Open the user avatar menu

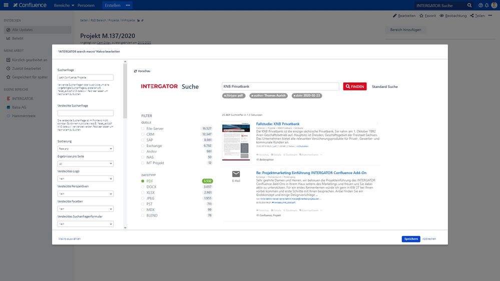pyautogui.click(x=494, y=5)
